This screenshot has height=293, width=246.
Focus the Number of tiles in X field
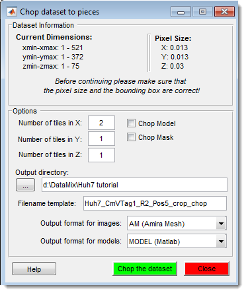click(x=101, y=123)
